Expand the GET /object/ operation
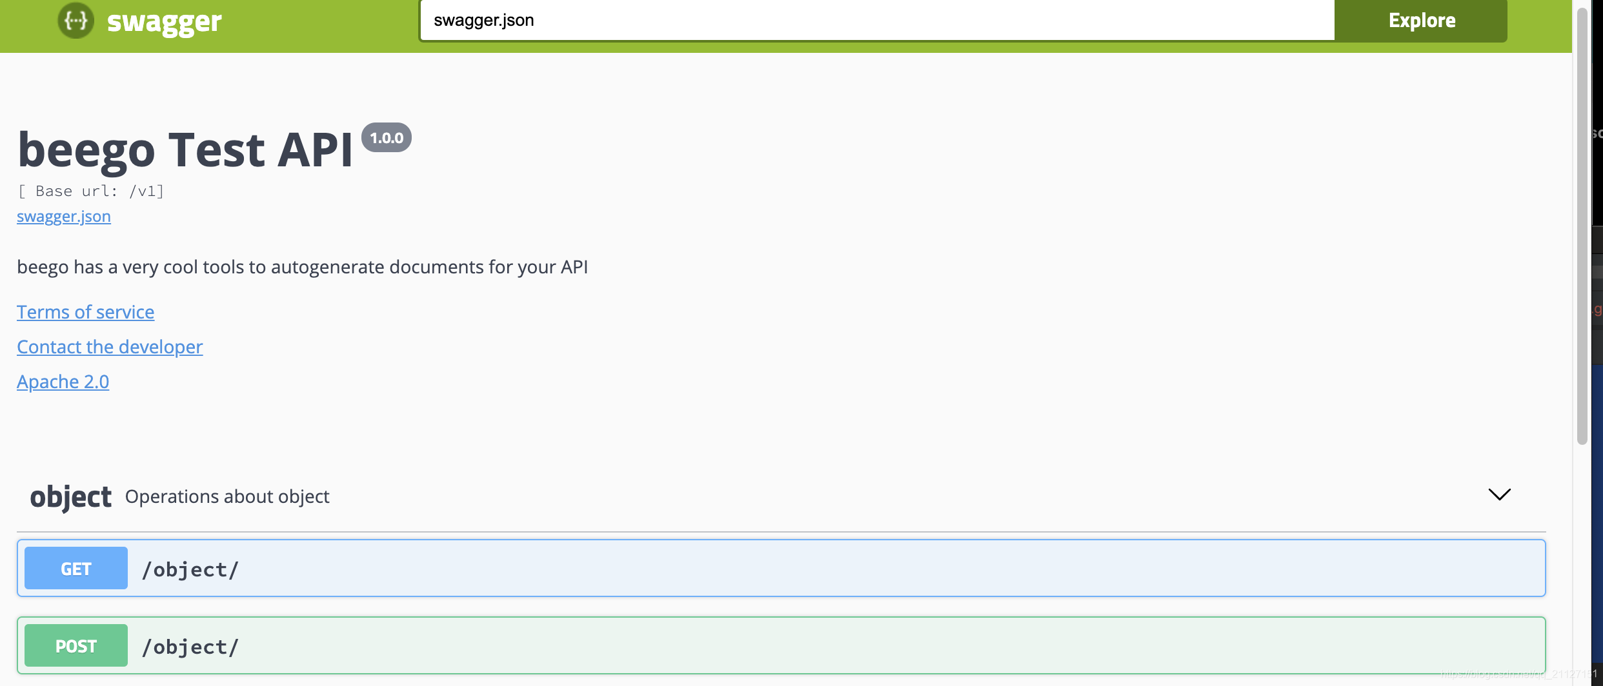This screenshot has height=686, width=1603. pyautogui.click(x=781, y=568)
